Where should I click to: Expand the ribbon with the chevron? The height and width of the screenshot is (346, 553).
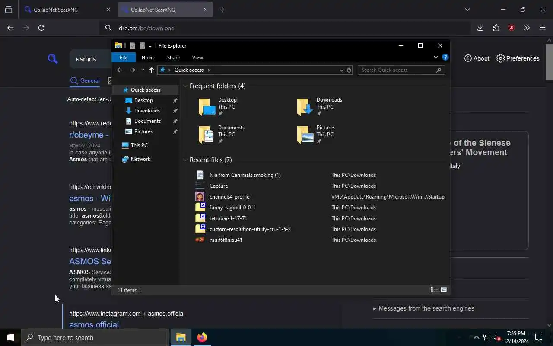tap(435, 57)
